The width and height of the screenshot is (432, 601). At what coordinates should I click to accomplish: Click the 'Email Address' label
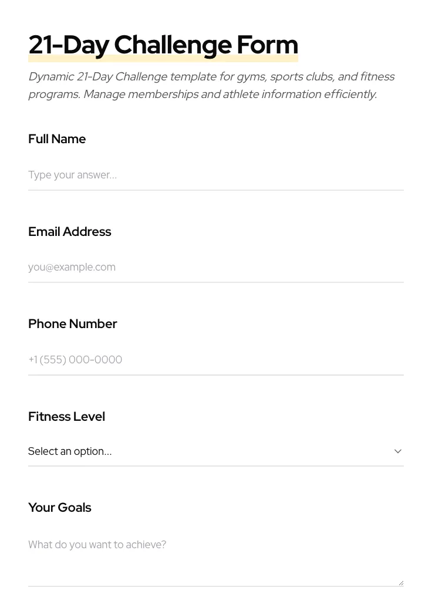pos(69,232)
